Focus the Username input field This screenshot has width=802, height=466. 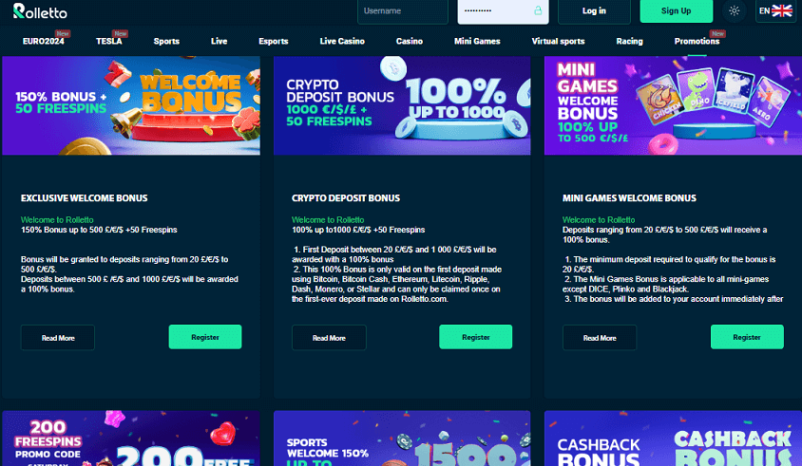point(403,10)
